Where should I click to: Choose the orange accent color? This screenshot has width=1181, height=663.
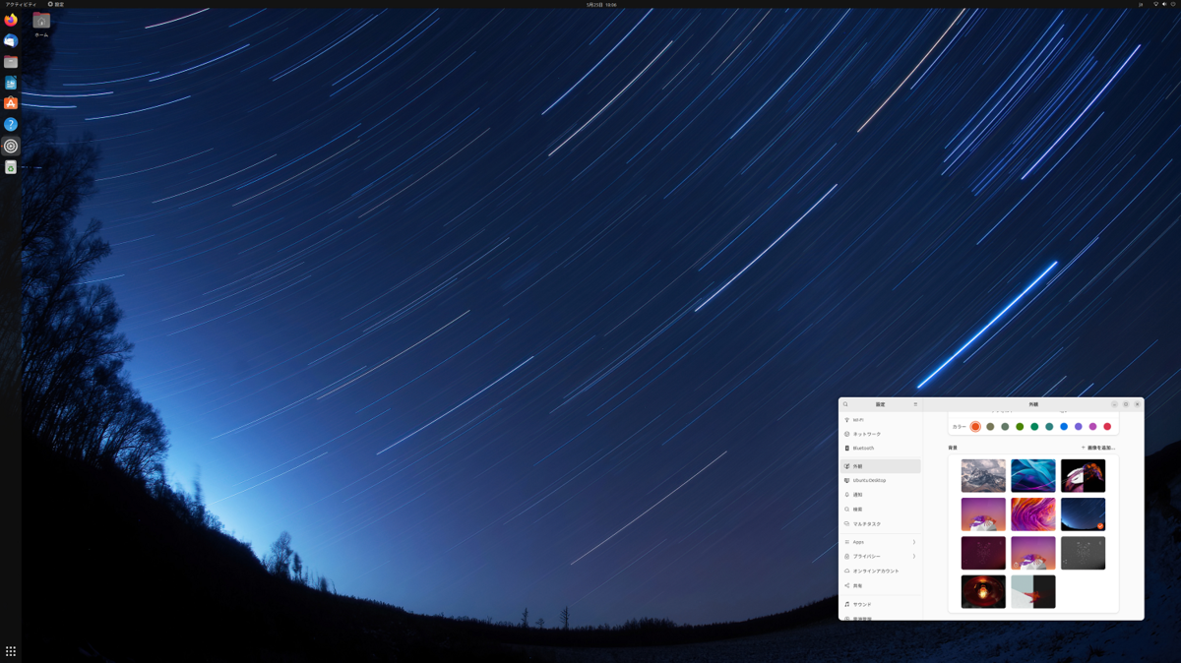point(975,427)
